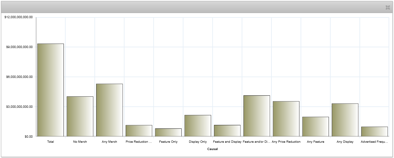Click the Feature Only bar
Image resolution: width=394 pixels, height=158 pixels.
(x=168, y=133)
